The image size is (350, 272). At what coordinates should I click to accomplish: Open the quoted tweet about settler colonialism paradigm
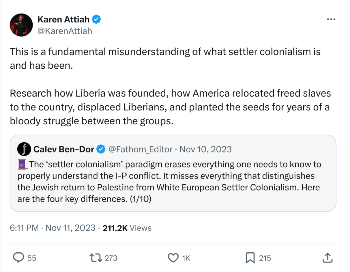[173, 182]
